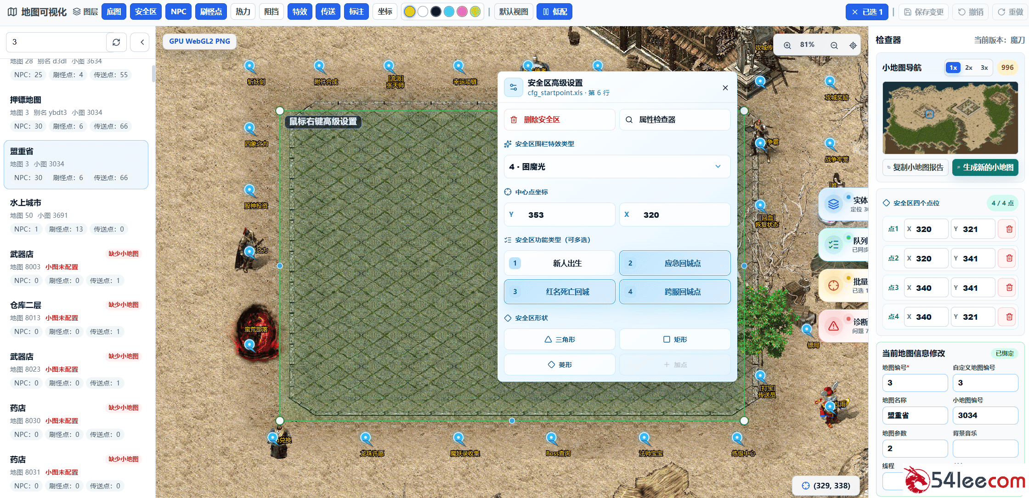1029x498 pixels.
Task: Clear selection with the 已选 1 button
Action: tap(867, 12)
